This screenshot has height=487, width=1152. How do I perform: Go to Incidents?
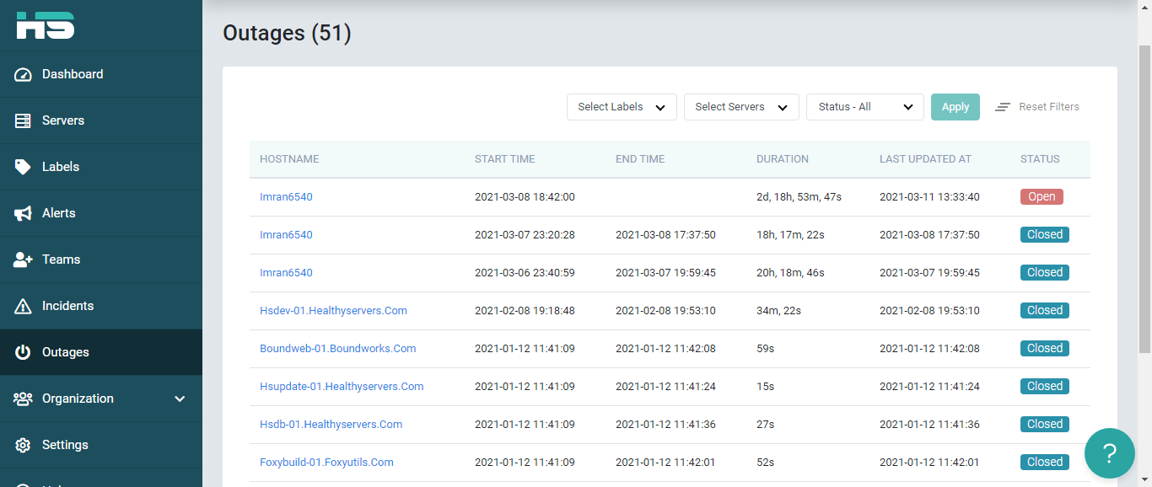pyautogui.click(x=101, y=306)
